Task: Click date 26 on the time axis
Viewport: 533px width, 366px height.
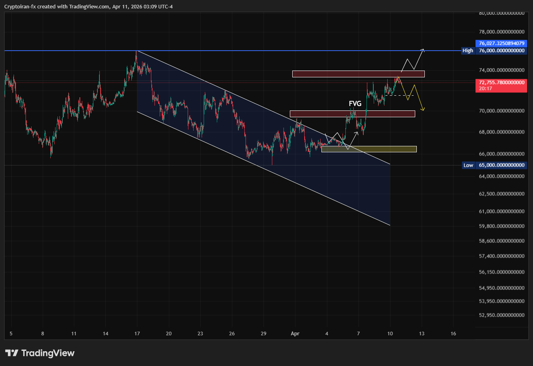Action: tap(232, 333)
